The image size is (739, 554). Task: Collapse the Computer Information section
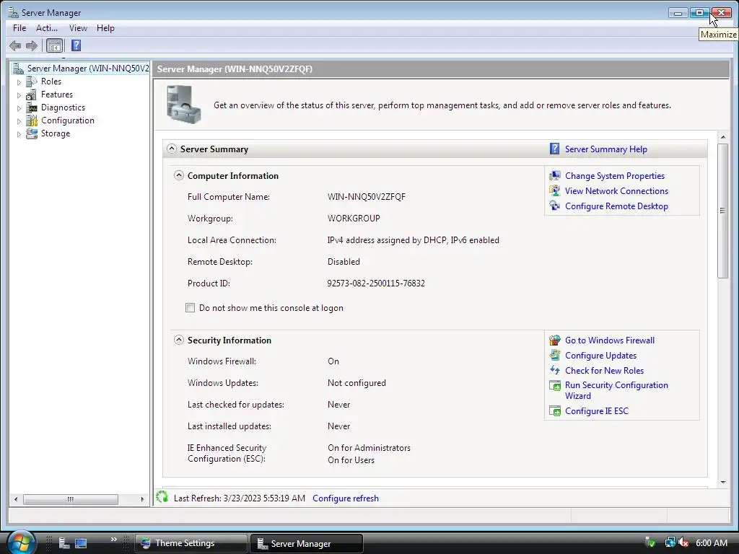tap(179, 176)
